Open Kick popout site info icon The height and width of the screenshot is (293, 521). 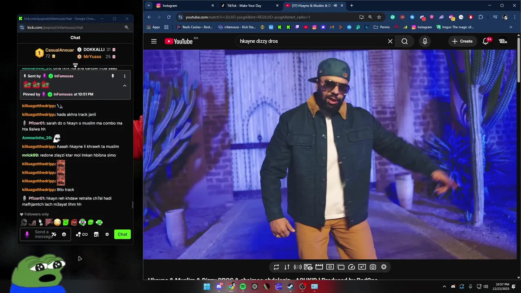pos(22,27)
